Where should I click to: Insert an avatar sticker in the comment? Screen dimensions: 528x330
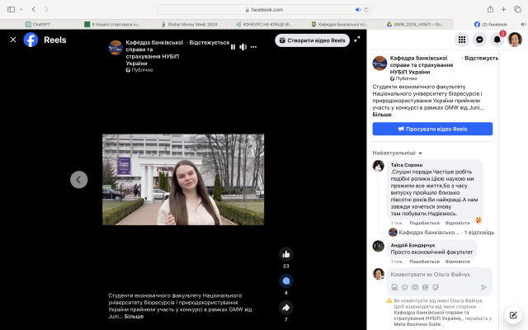pyautogui.click(x=394, y=287)
